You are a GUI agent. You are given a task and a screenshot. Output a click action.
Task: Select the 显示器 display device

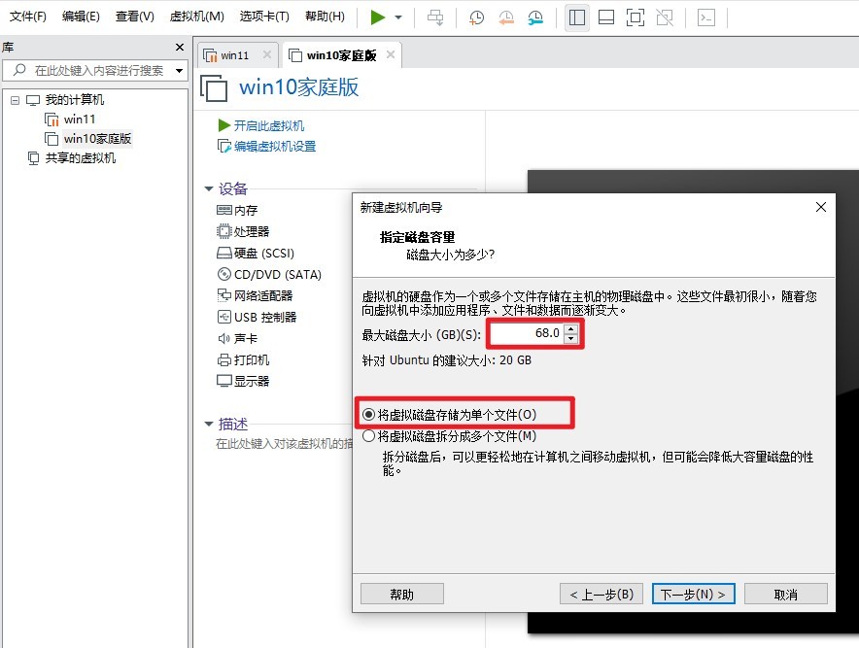(x=243, y=381)
